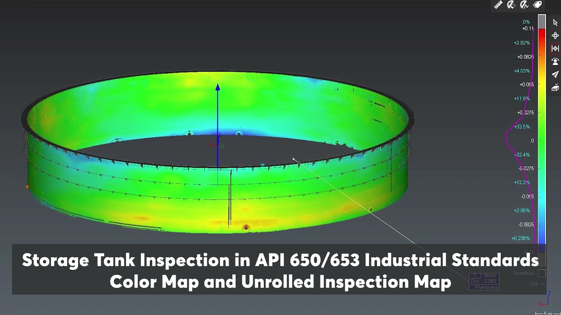Open the box view projection tool
This screenshot has height=315, width=561.
[555, 87]
